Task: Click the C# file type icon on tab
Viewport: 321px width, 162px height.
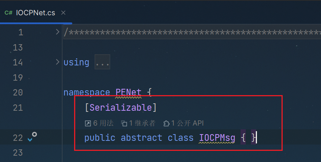Action: [x=9, y=13]
